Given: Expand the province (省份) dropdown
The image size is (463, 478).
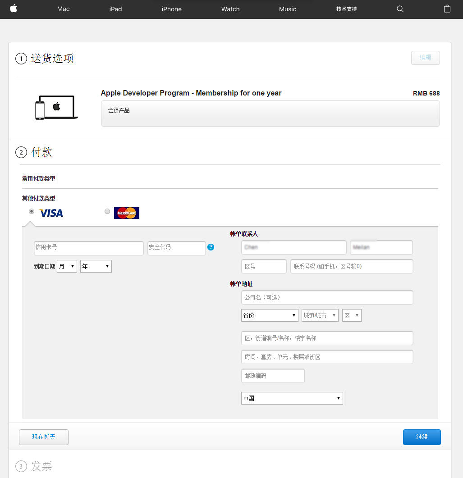Looking at the screenshot, I should (270, 315).
